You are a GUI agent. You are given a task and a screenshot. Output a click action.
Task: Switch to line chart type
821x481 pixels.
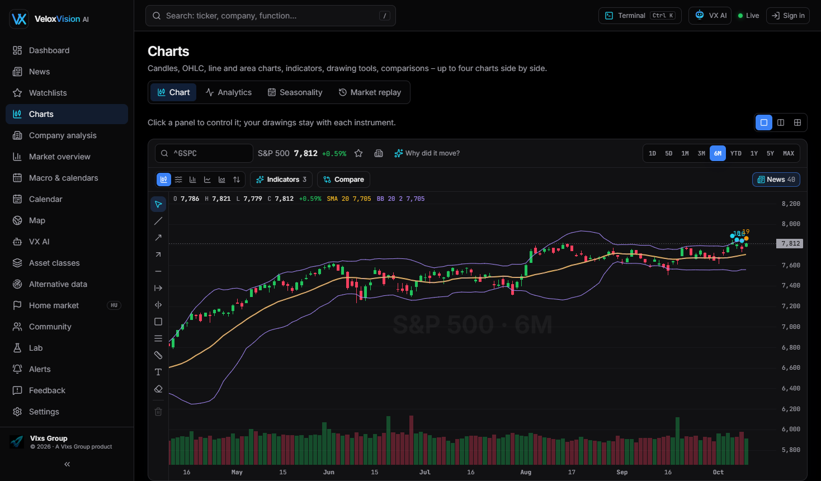(x=207, y=180)
